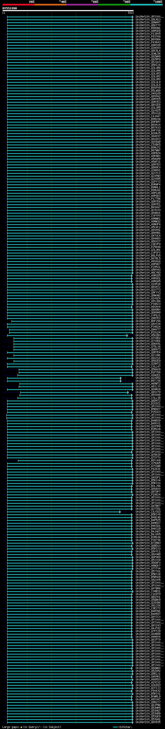The width and height of the screenshot is (165, 729).
Task: Click the orange ~40% identity legend segment
Action: (51, 5)
